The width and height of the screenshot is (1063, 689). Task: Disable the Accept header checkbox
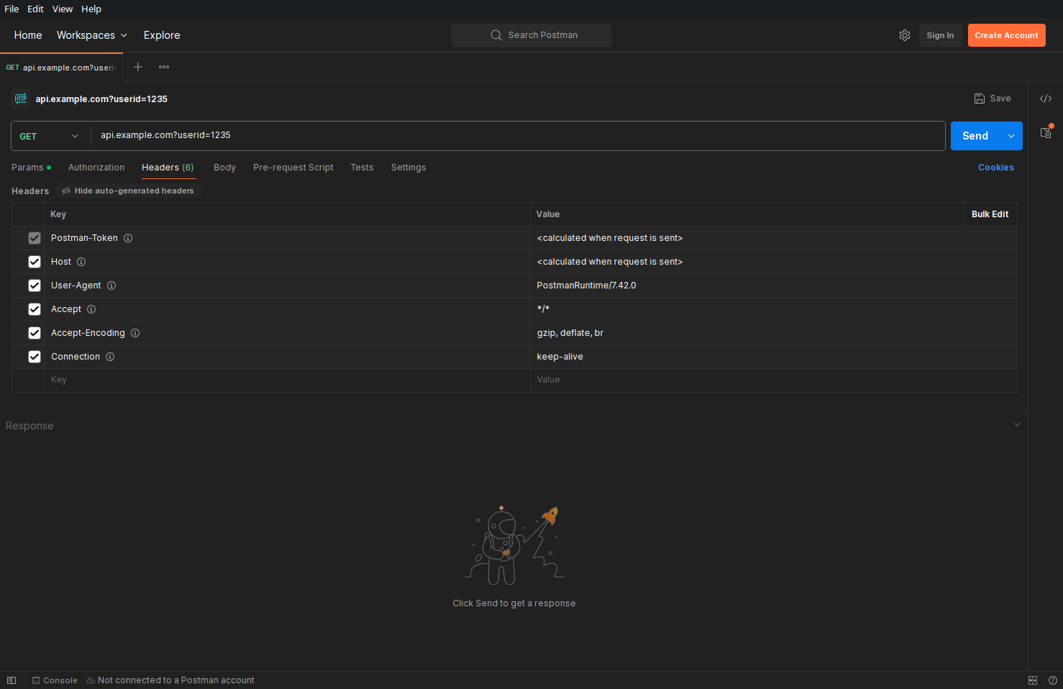(35, 309)
